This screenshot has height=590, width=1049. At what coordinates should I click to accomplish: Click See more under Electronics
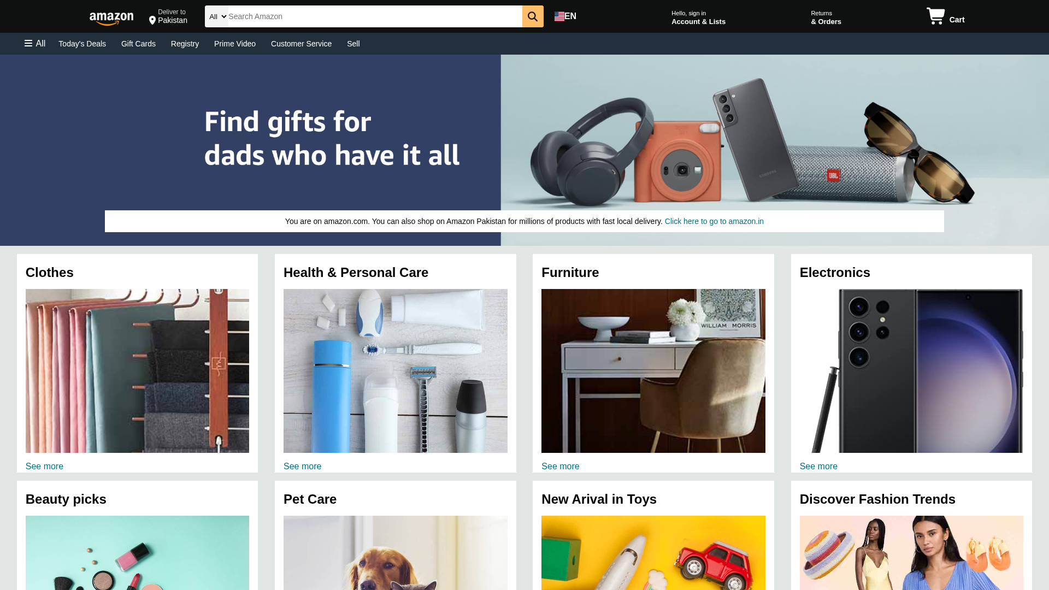pos(818,466)
